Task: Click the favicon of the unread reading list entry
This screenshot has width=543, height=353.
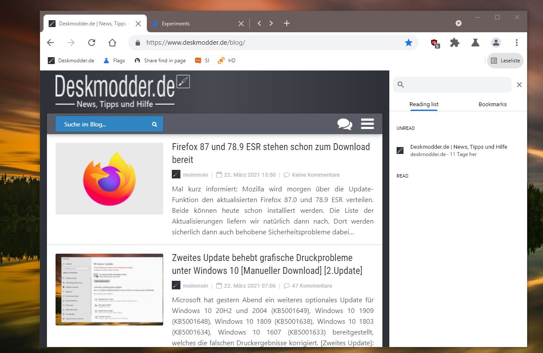Action: tap(400, 150)
